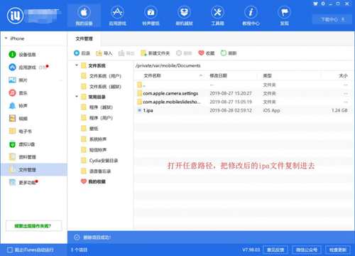Click the 1.24 GB size cell
The image size is (355, 256).
[339, 110]
